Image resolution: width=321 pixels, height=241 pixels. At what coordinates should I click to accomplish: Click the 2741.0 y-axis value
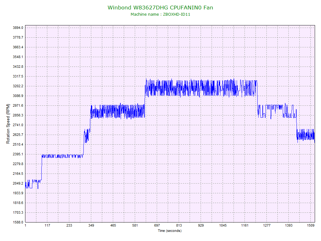[x=18, y=125]
